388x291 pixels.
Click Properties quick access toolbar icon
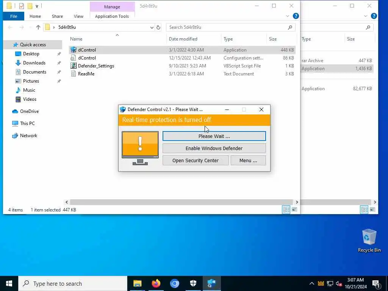22,6
